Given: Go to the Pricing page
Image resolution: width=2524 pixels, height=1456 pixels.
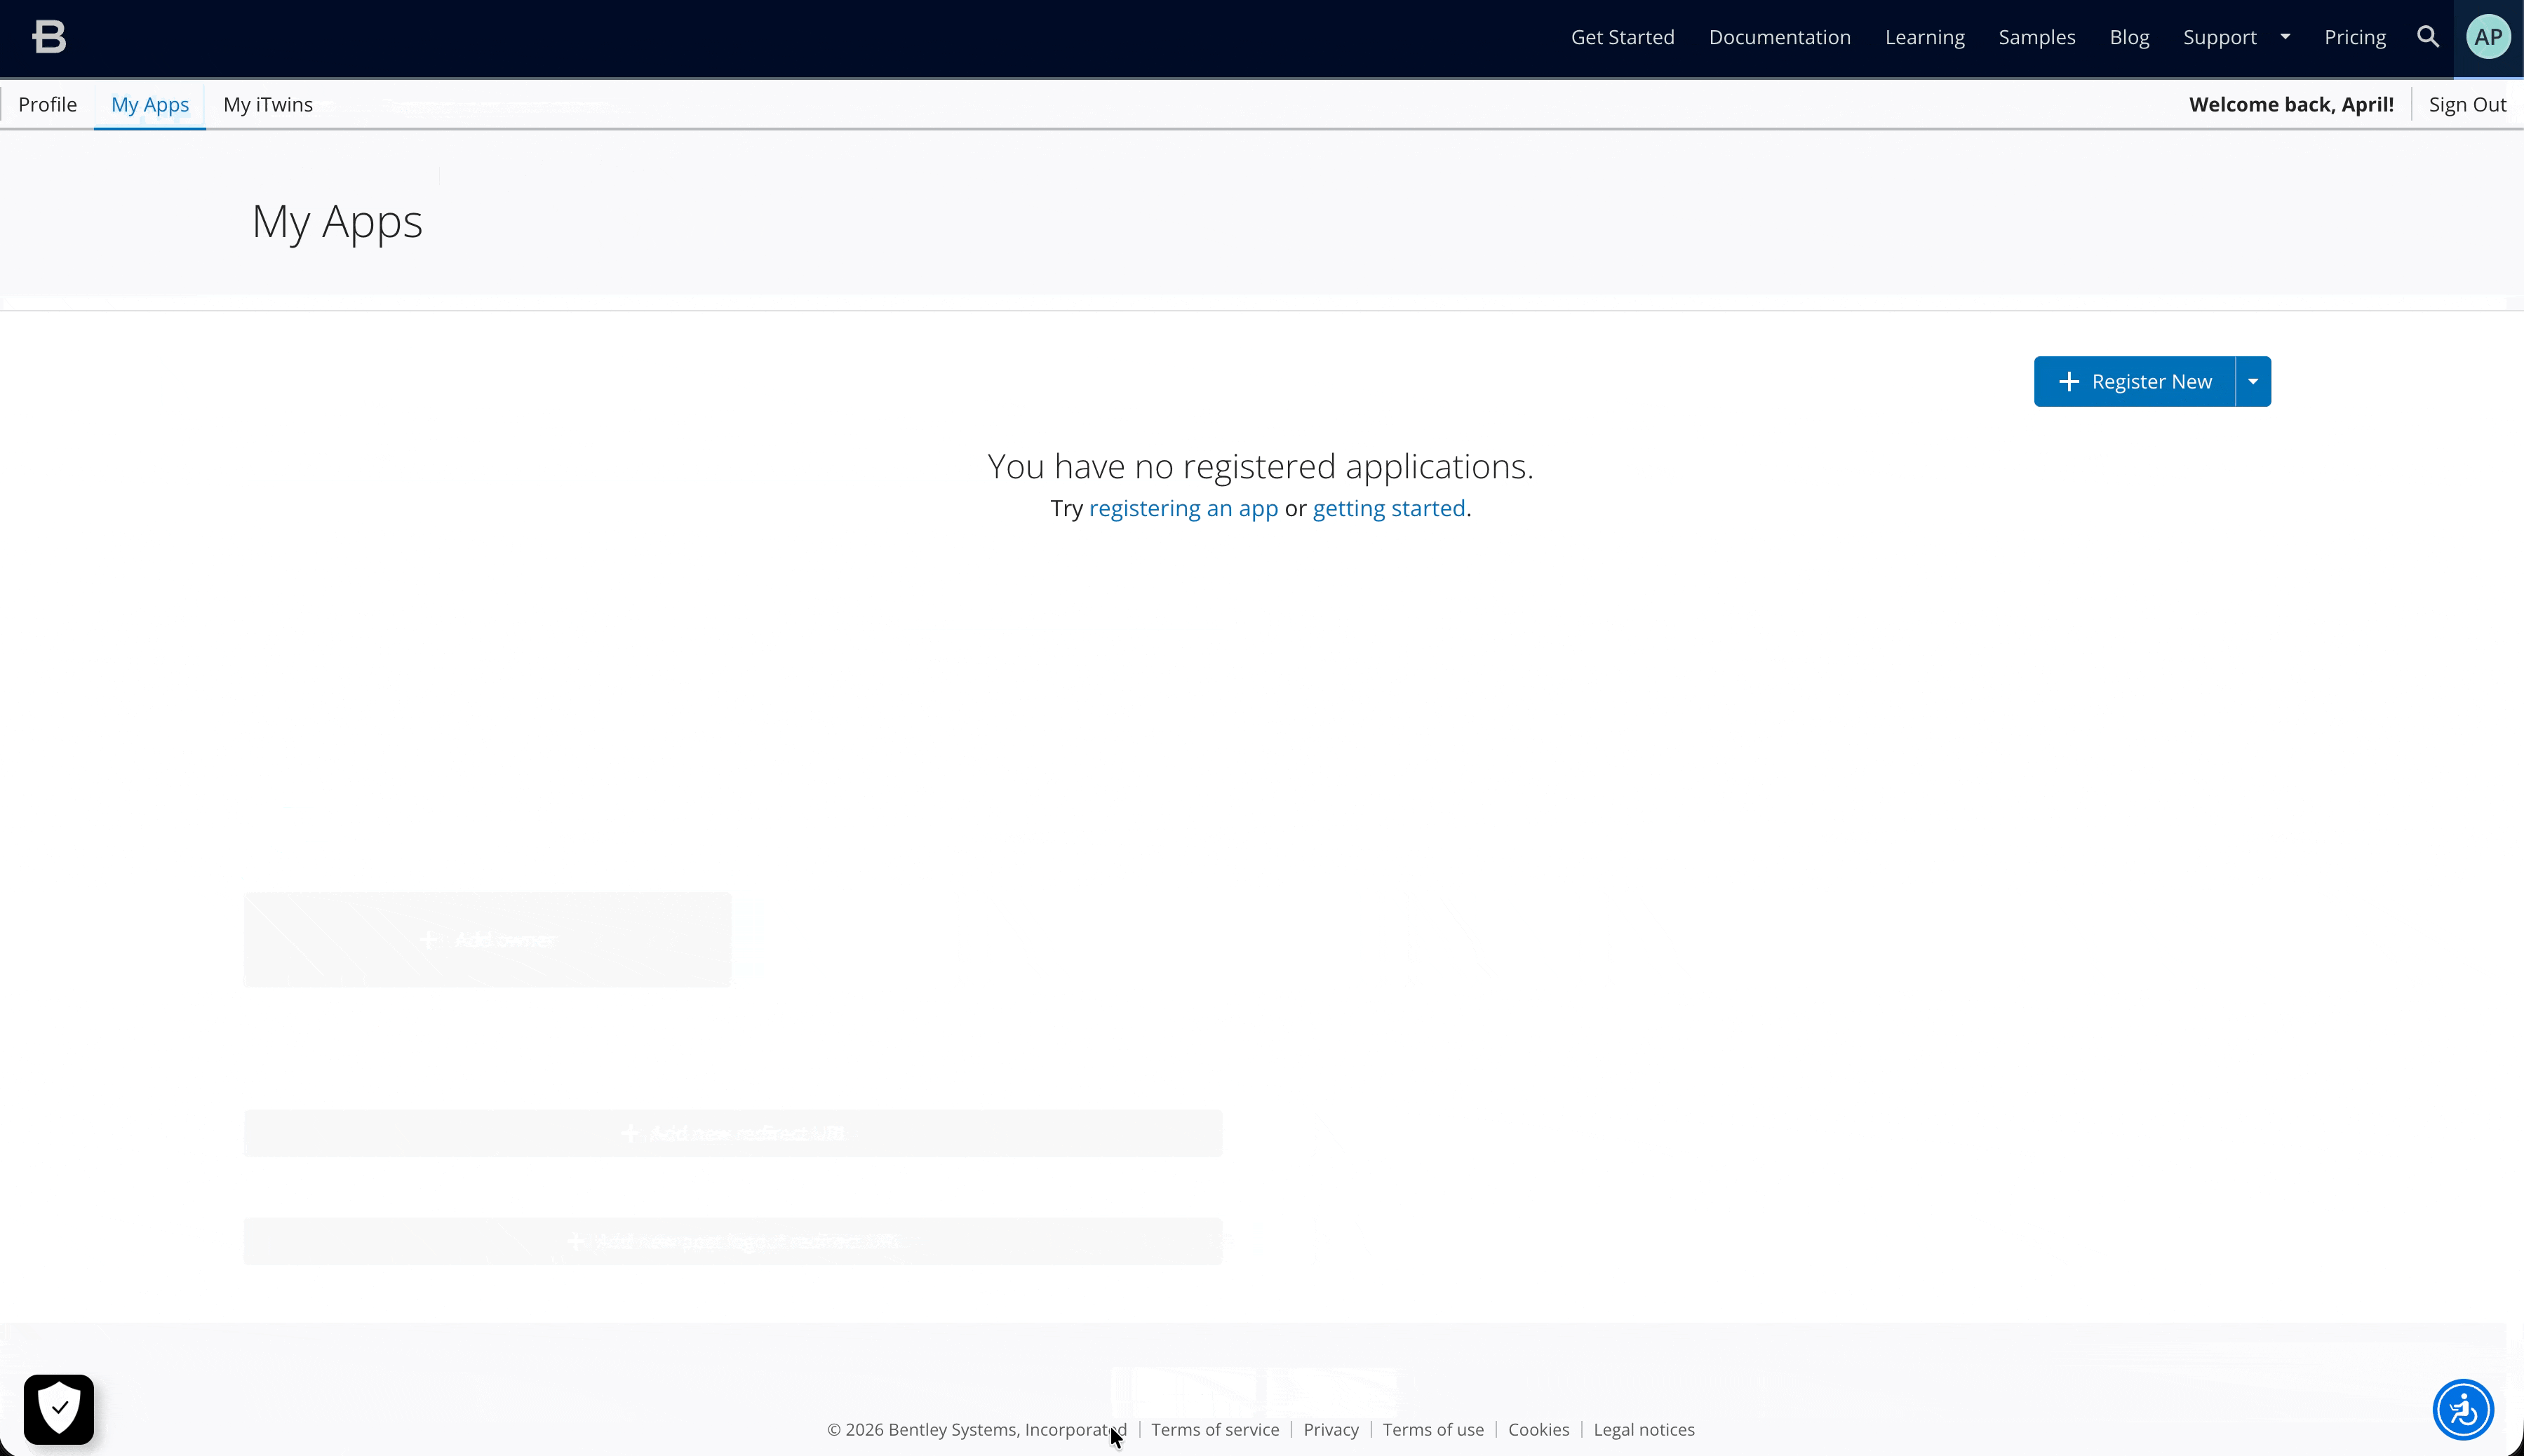Looking at the screenshot, I should click(x=2354, y=37).
